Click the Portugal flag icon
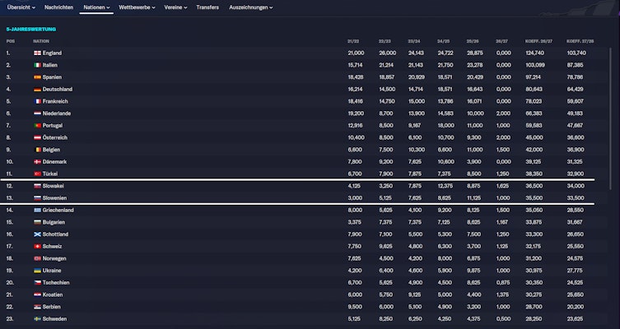The image size is (620, 329). pos(37,125)
